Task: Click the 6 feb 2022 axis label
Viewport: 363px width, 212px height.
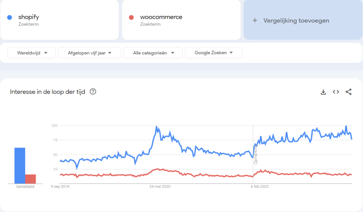Action: [260, 187]
